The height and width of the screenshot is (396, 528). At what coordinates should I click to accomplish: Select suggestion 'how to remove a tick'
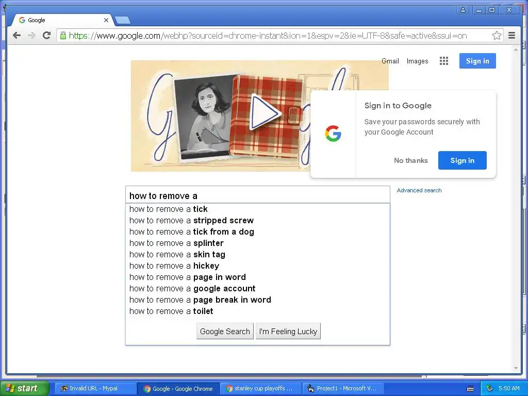pyautogui.click(x=258, y=209)
